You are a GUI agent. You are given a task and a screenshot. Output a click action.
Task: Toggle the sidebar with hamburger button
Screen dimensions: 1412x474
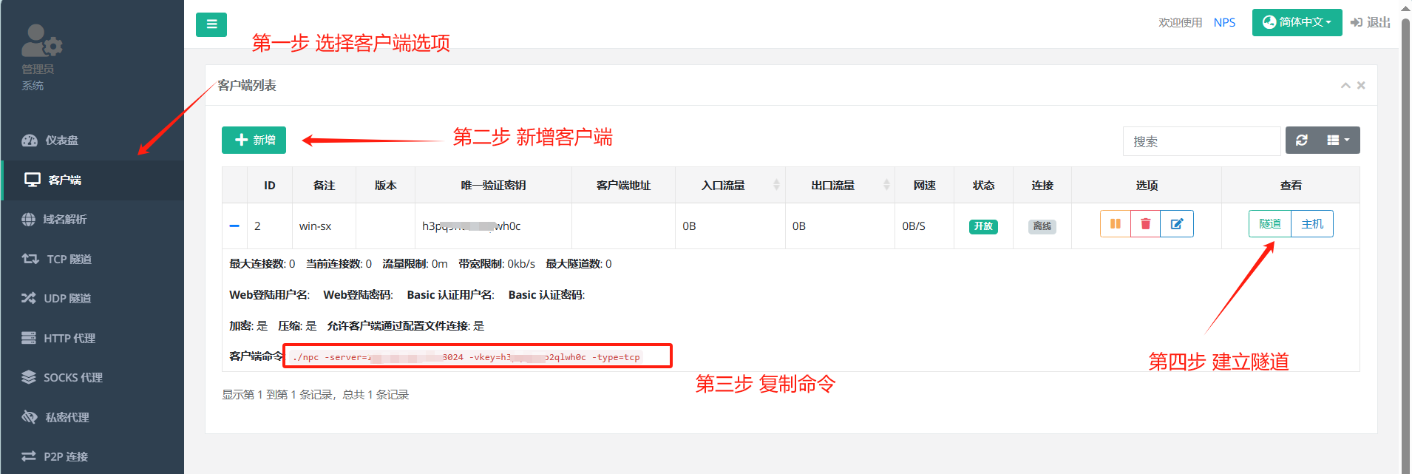pos(211,24)
